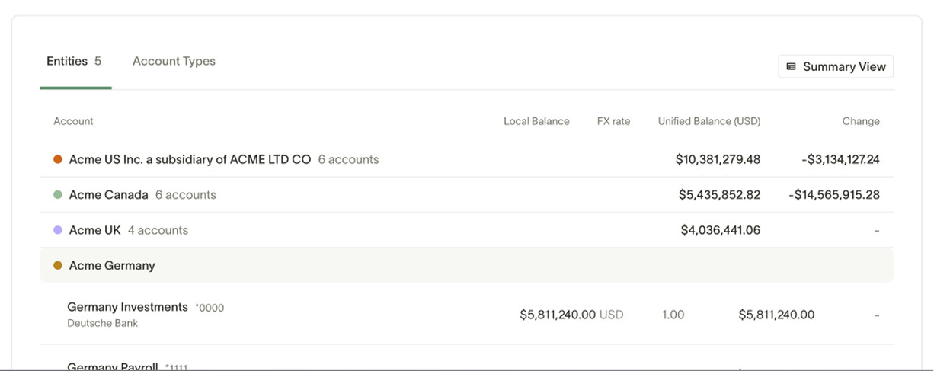The width and height of the screenshot is (934, 371).
Task: Click the Local Balance column header
Action: click(x=536, y=121)
